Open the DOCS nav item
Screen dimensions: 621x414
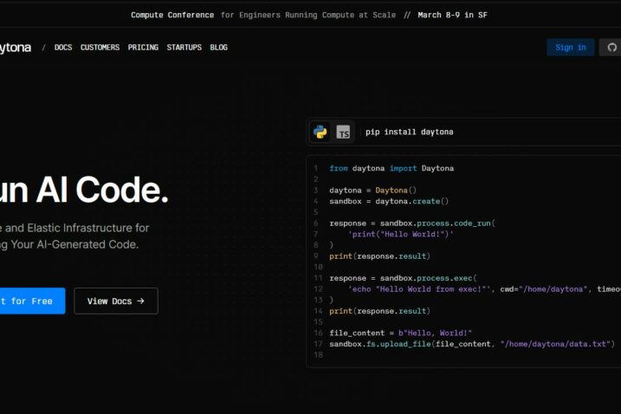[63, 48]
